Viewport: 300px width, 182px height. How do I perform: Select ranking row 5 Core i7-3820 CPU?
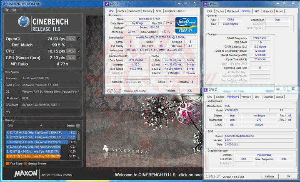coord(41,152)
